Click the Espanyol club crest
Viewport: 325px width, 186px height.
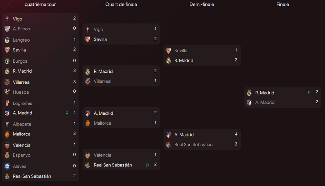point(7,155)
